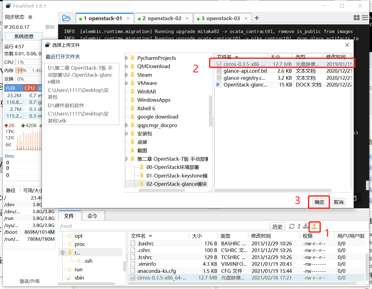
Task: Select cirros-0.3.5-x86 file icon in dialog
Action: tap(219, 64)
